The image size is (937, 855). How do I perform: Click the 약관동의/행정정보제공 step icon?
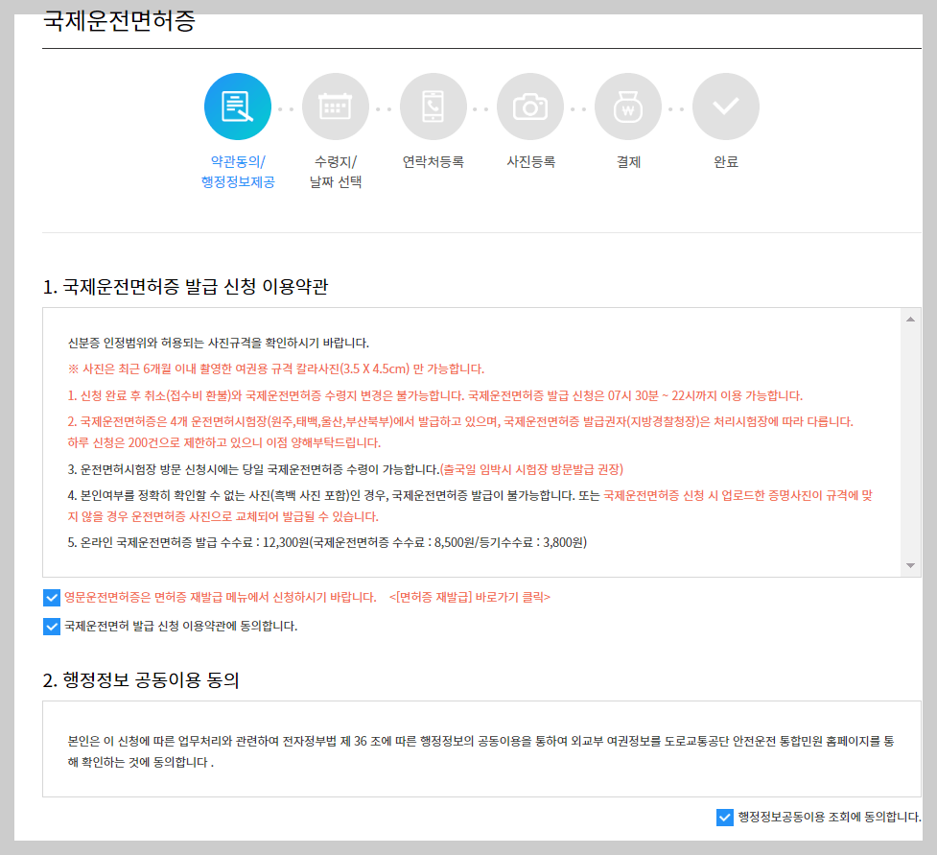(238, 107)
